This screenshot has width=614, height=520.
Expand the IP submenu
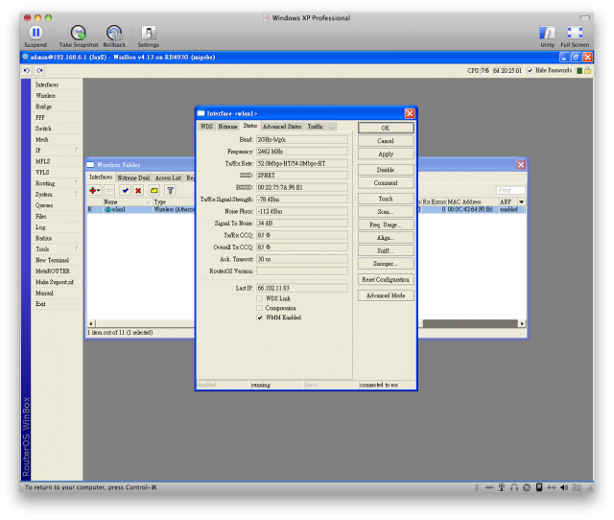pyautogui.click(x=77, y=150)
